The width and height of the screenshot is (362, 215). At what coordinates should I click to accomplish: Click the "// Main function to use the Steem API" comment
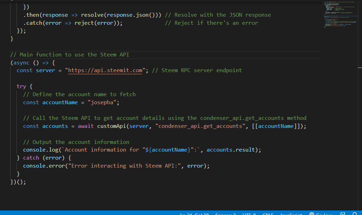pyautogui.click(x=69, y=55)
